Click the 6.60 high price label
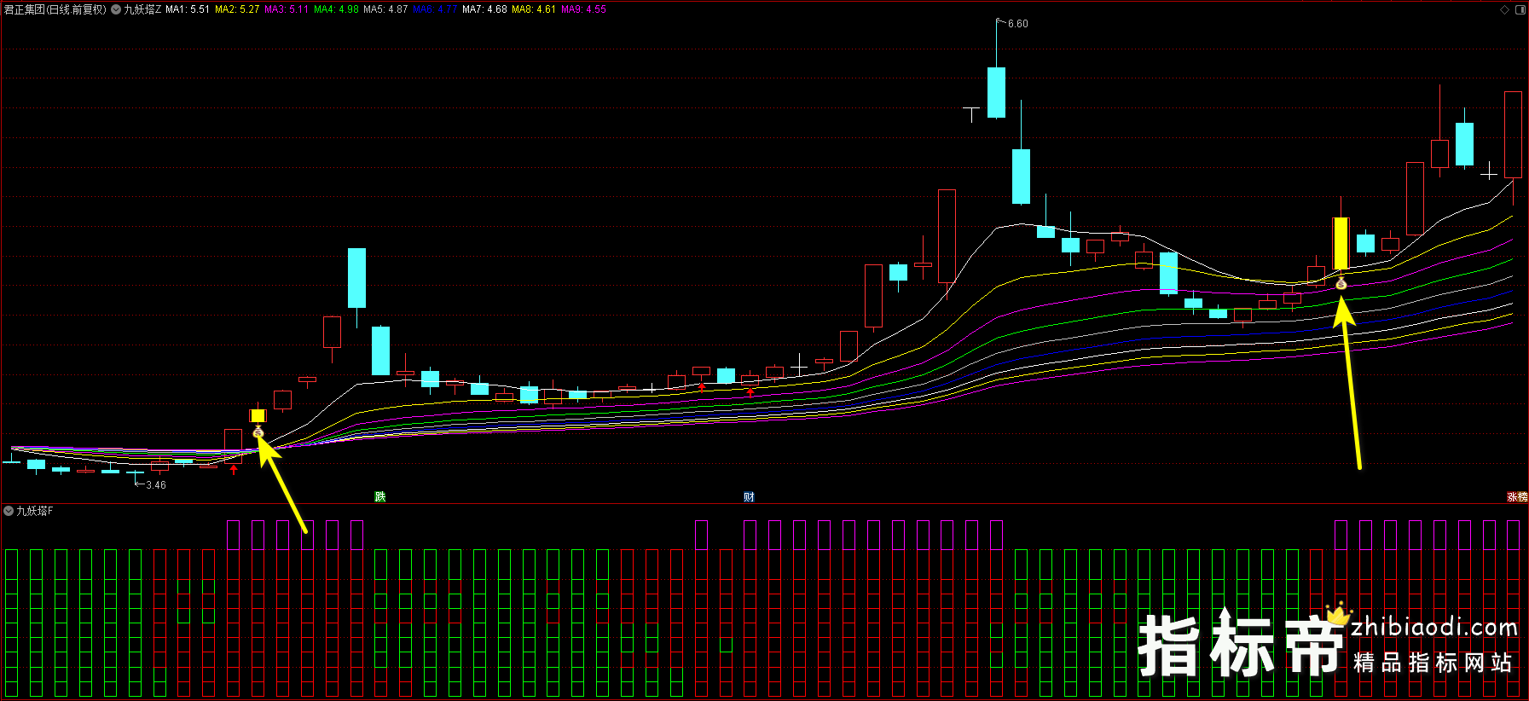Image resolution: width=1529 pixels, height=701 pixels. click(1018, 24)
